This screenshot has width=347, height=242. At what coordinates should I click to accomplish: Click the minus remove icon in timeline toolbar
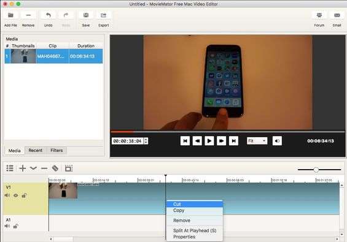tap(44, 168)
